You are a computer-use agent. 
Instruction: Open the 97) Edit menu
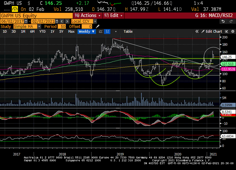tap(113, 15)
